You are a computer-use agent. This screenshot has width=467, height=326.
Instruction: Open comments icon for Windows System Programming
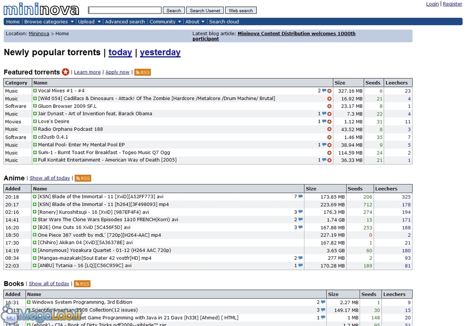323,302
